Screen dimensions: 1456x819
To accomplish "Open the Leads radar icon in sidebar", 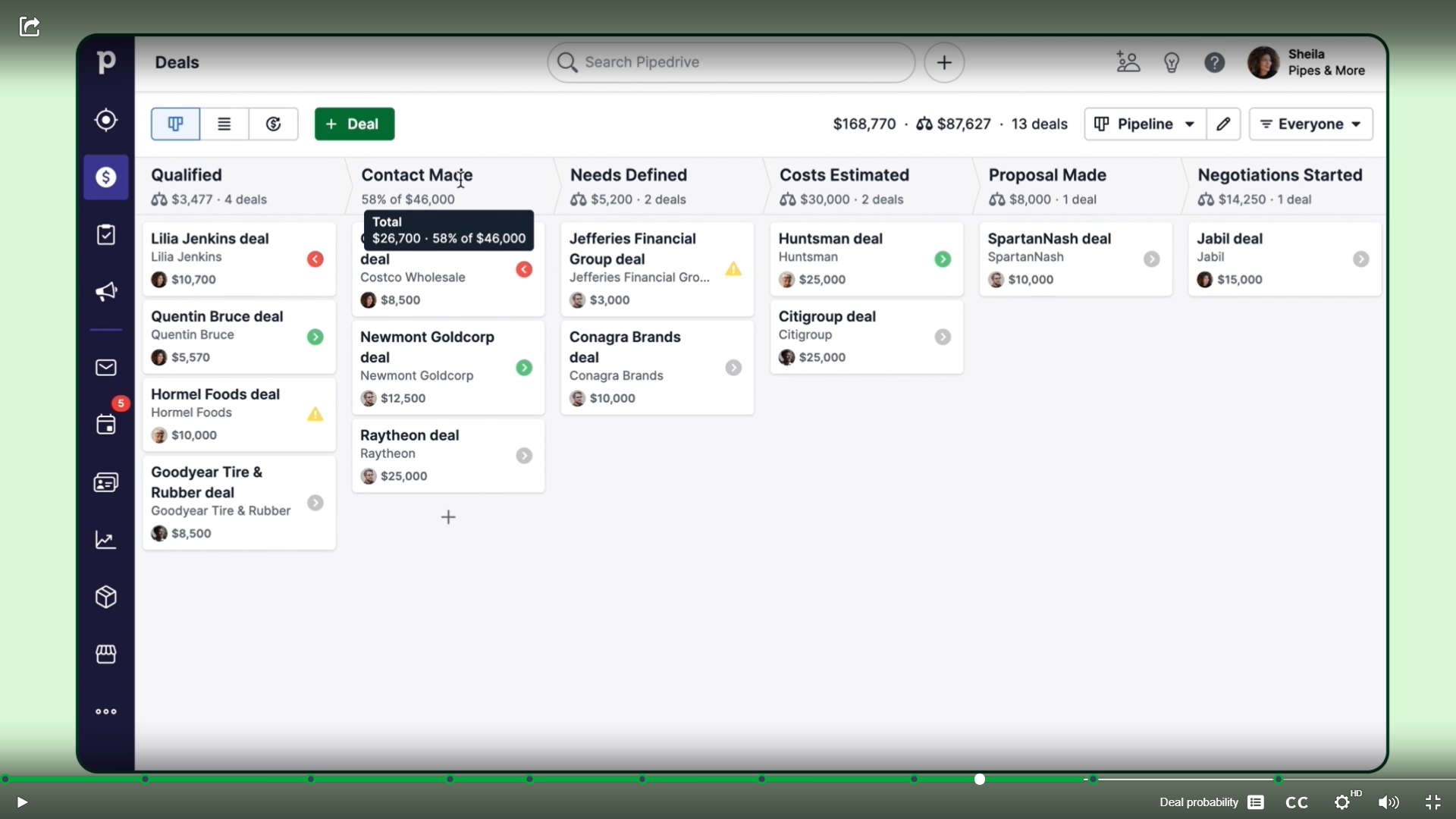I will click(106, 120).
